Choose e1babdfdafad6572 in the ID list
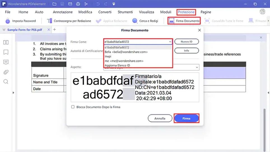Viewport: 270px width, 152px height. tap(138, 47)
